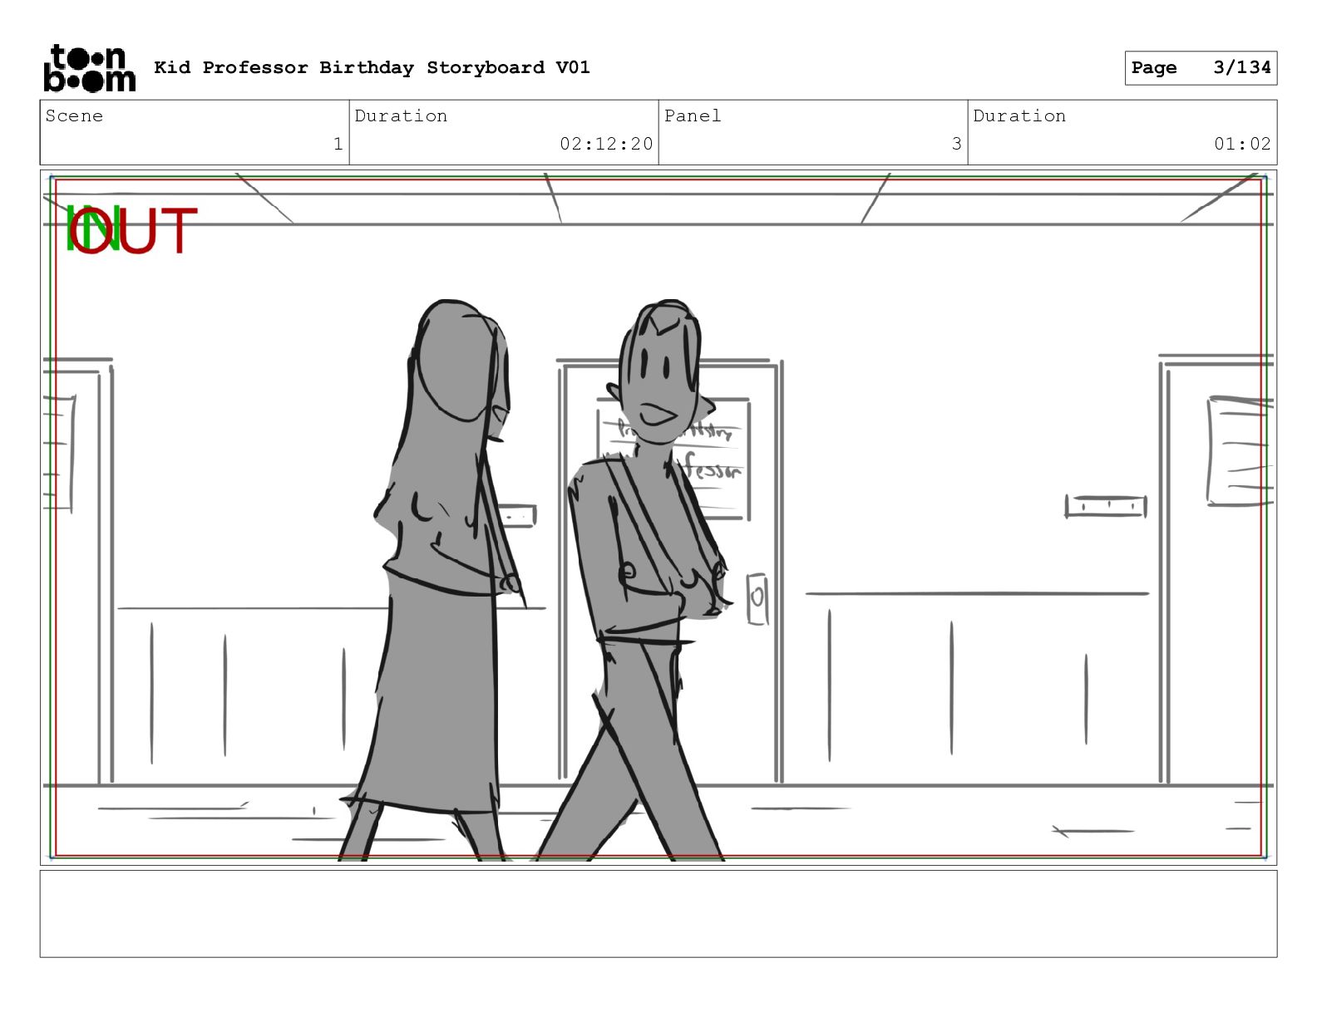Click the 'Scene' header label
Screen dimensions: 1317x1017
click(x=74, y=115)
